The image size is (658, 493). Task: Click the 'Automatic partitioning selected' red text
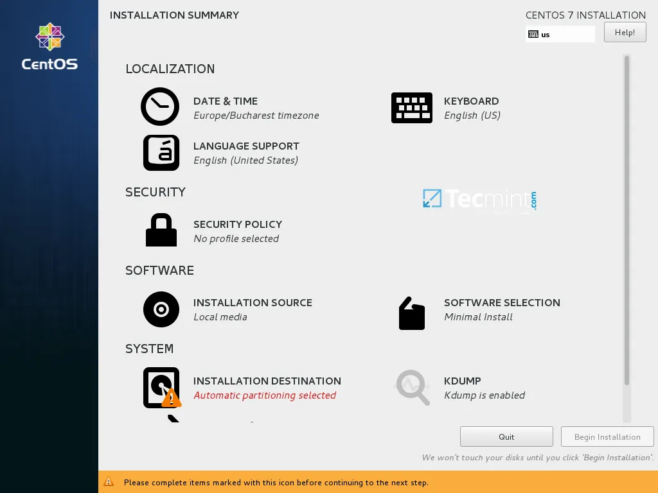(265, 395)
